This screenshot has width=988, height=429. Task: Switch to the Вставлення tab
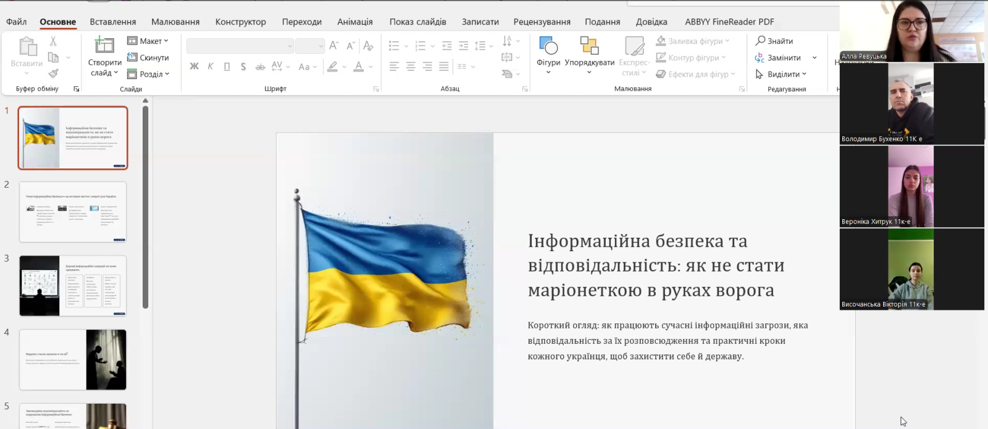[112, 22]
